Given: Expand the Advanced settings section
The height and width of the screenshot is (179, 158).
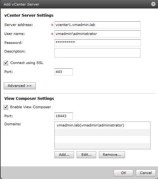Looking at the screenshot, I should coord(20,86).
